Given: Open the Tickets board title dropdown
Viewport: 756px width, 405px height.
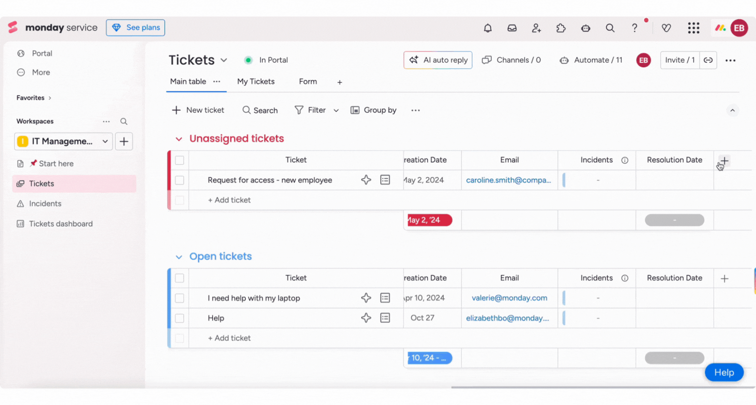Looking at the screenshot, I should 224,60.
